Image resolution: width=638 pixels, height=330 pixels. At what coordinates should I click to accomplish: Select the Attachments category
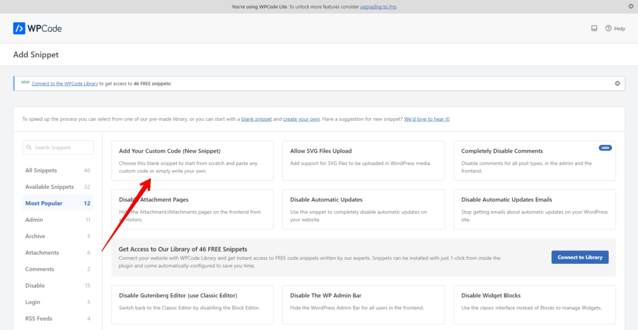[58, 253]
